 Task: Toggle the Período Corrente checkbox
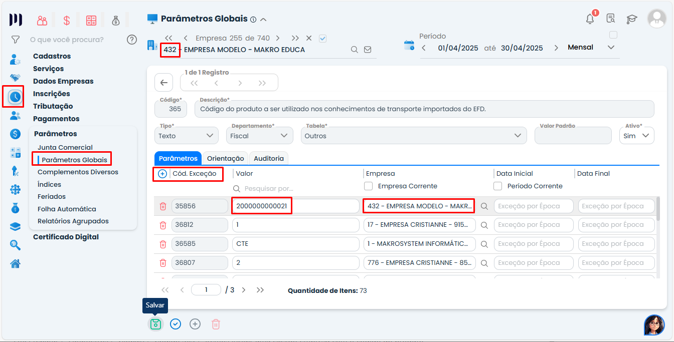tap(498, 186)
